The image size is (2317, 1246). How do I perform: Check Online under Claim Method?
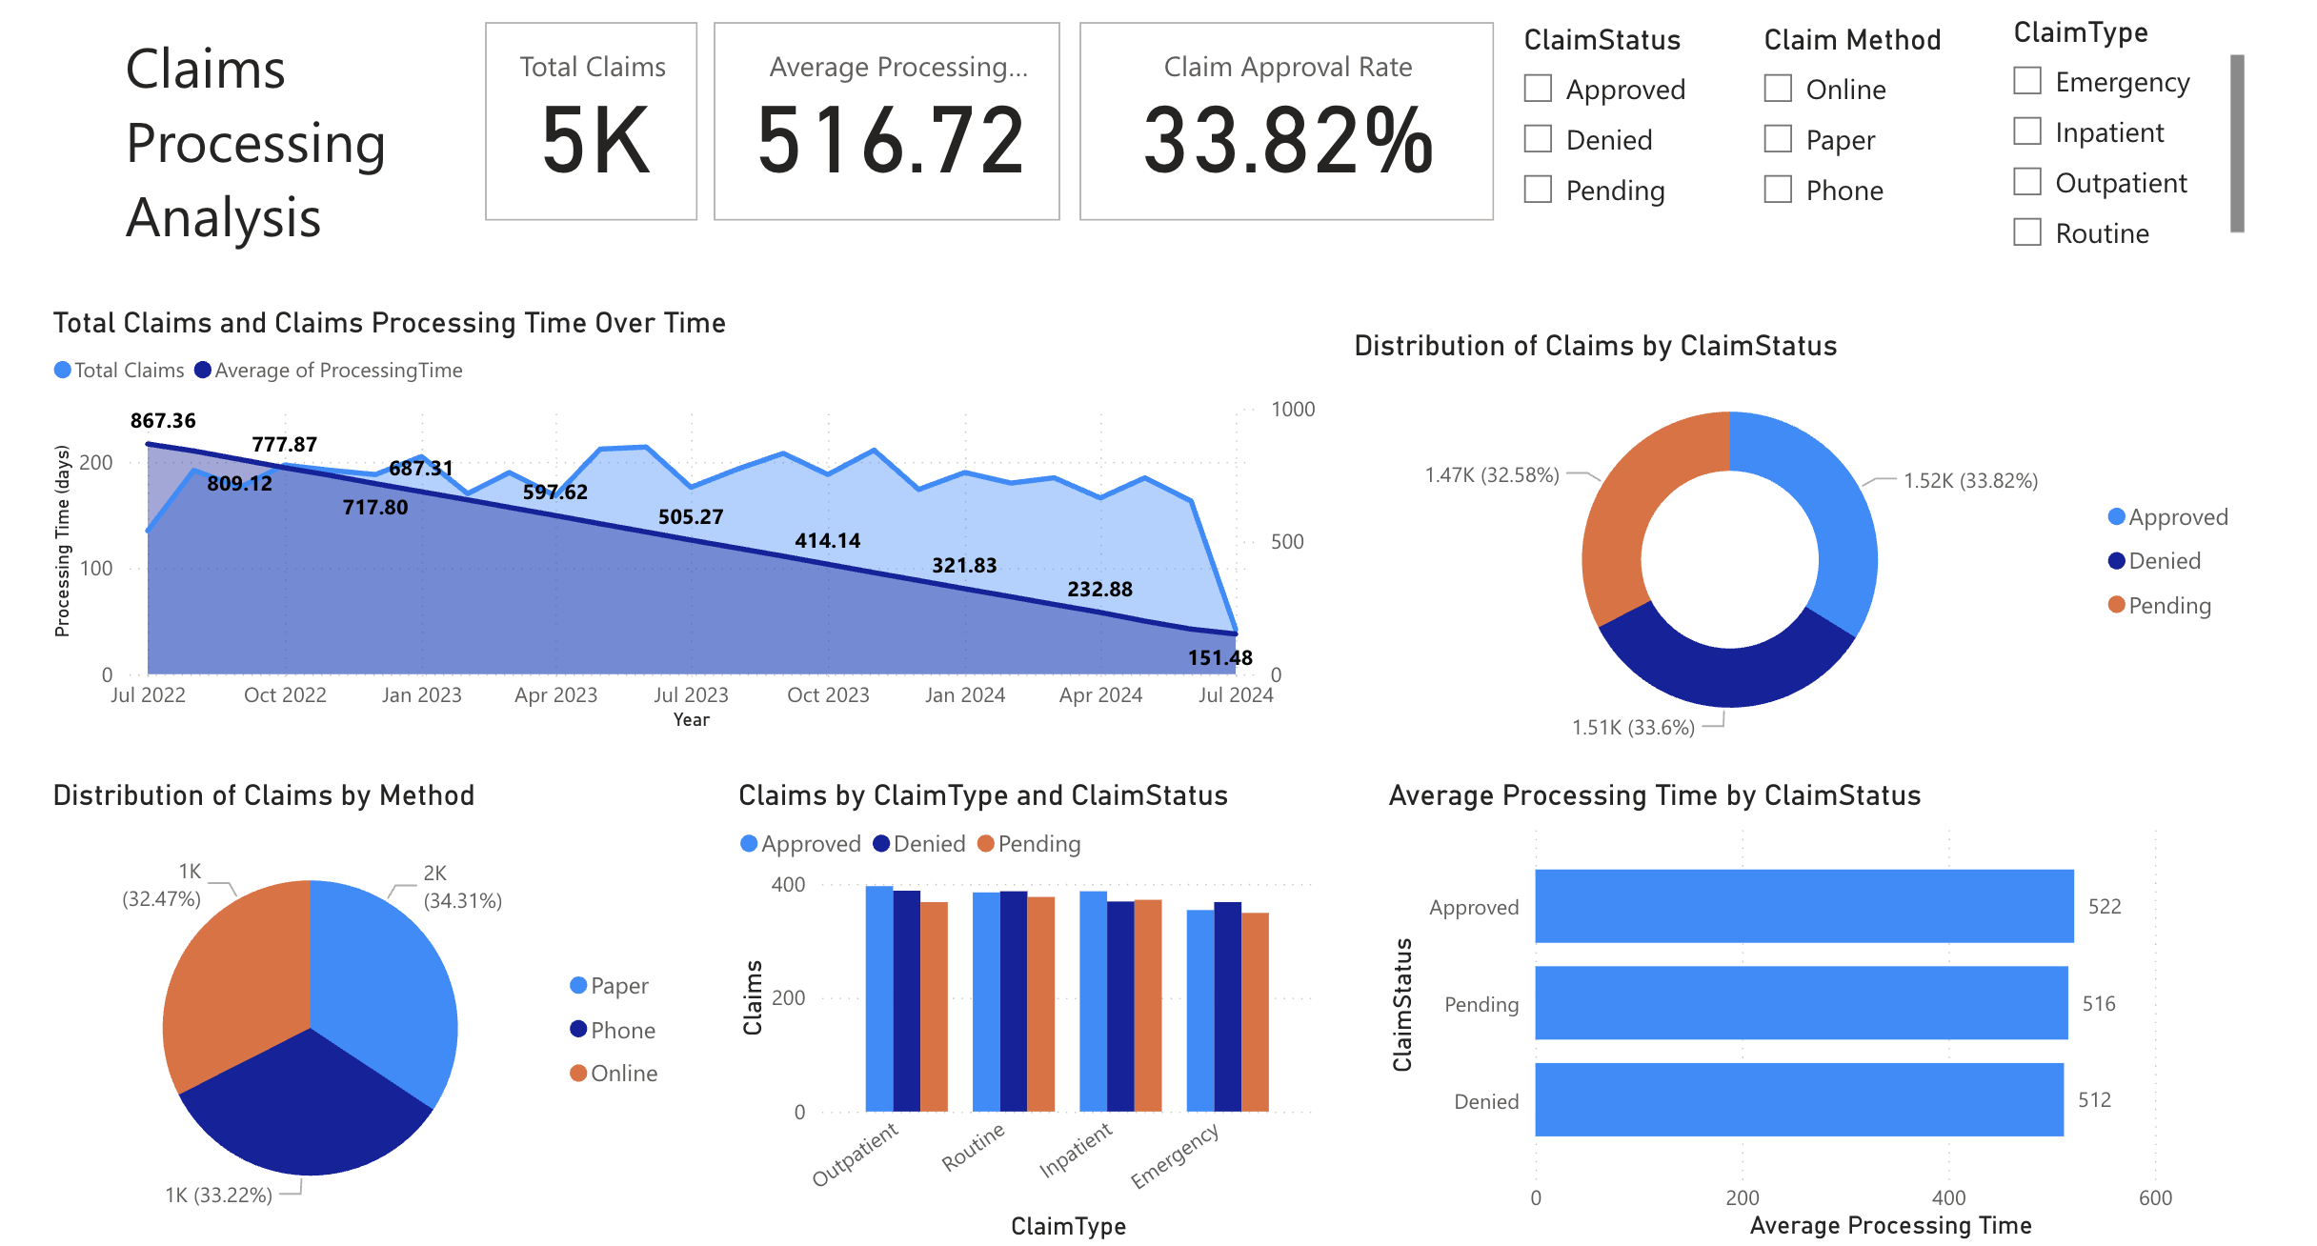(1778, 89)
